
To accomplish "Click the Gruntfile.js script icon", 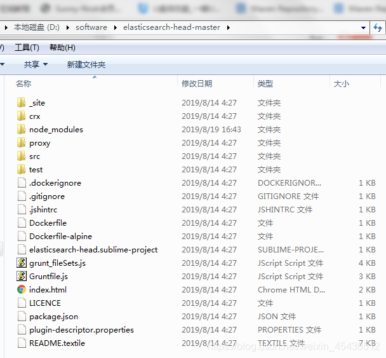I will click(x=22, y=276).
